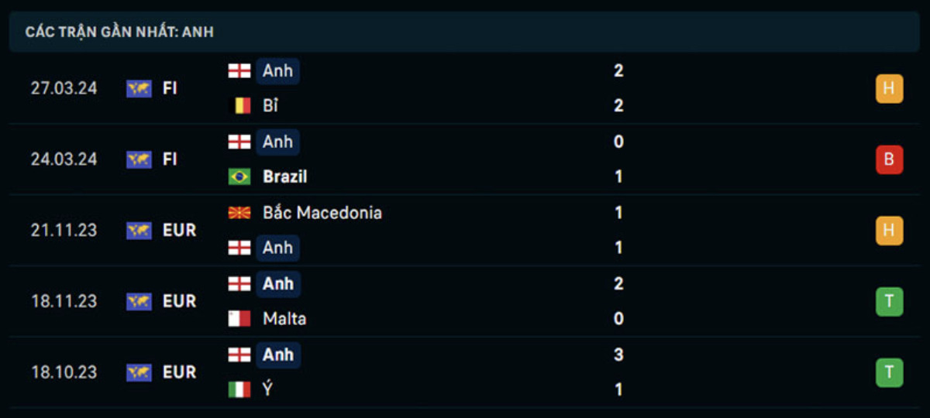The height and width of the screenshot is (418, 930).
Task: Click the orange H badge for Macedonia match
Action: click(889, 231)
